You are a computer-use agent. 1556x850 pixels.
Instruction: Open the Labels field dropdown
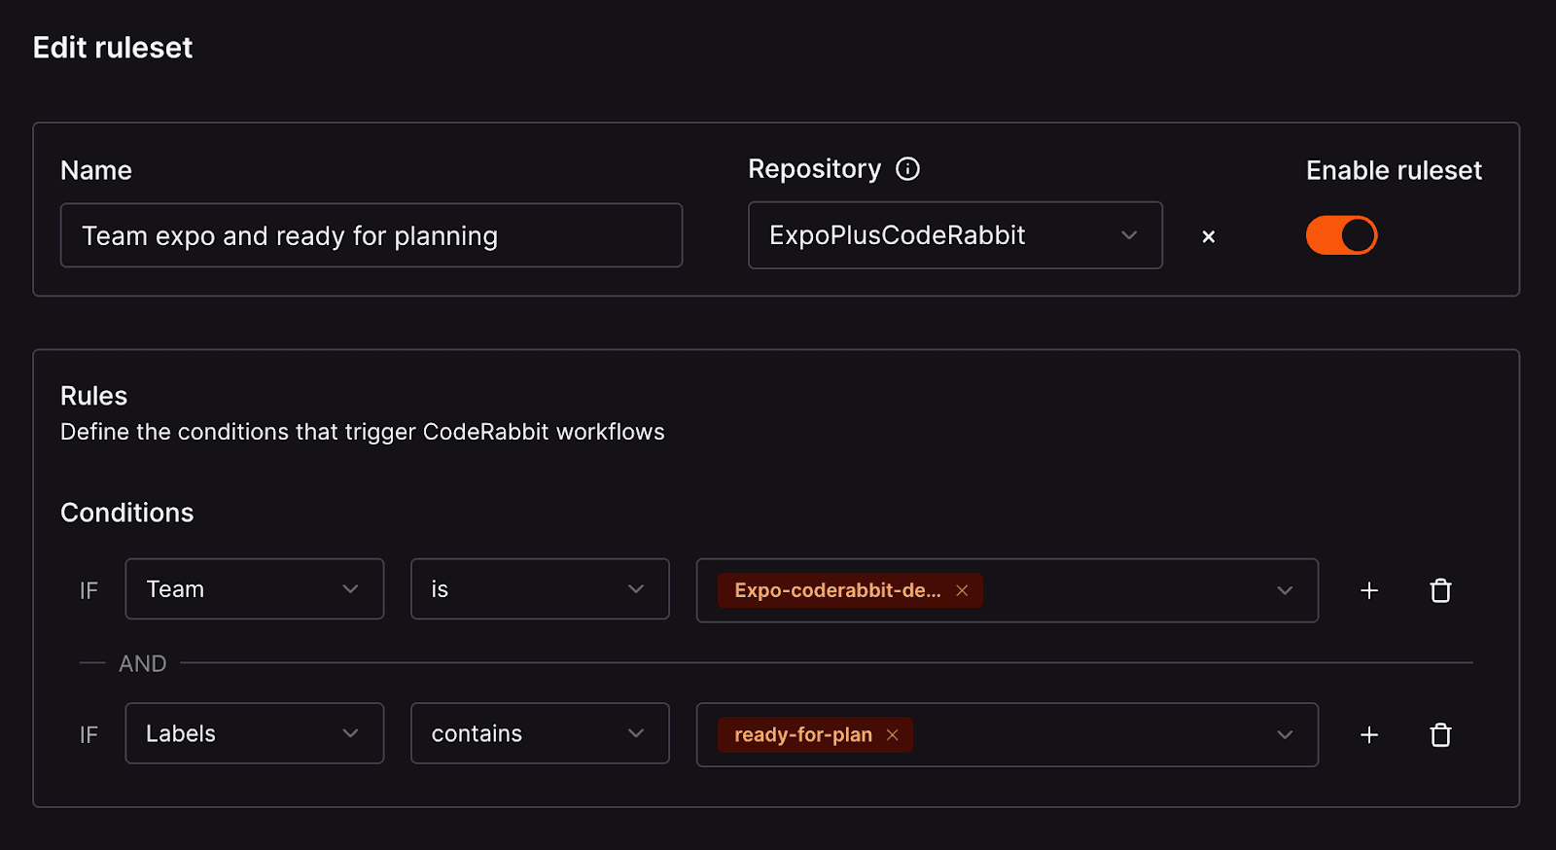coord(254,734)
